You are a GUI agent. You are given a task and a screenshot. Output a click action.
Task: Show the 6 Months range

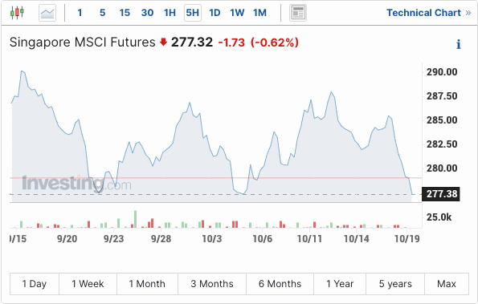pos(280,284)
